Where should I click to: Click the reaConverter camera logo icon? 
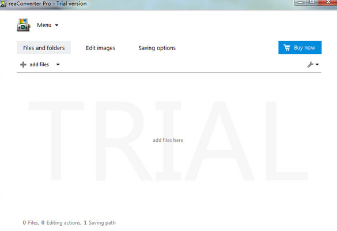pyautogui.click(x=24, y=25)
